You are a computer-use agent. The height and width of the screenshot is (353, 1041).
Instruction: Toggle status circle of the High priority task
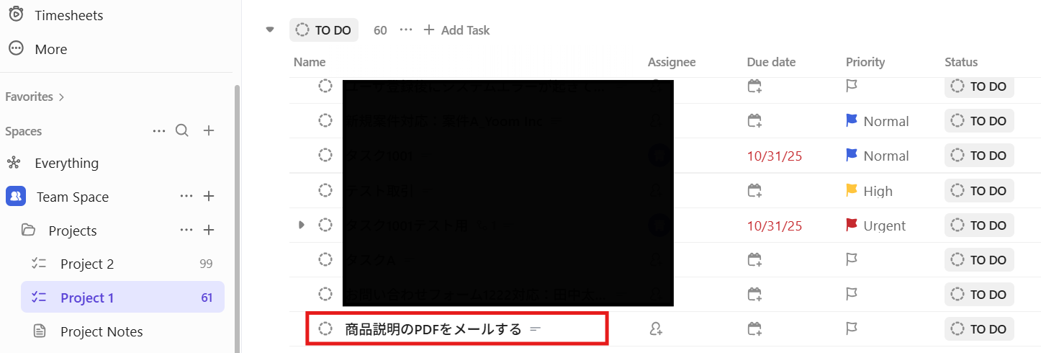pyautogui.click(x=325, y=191)
